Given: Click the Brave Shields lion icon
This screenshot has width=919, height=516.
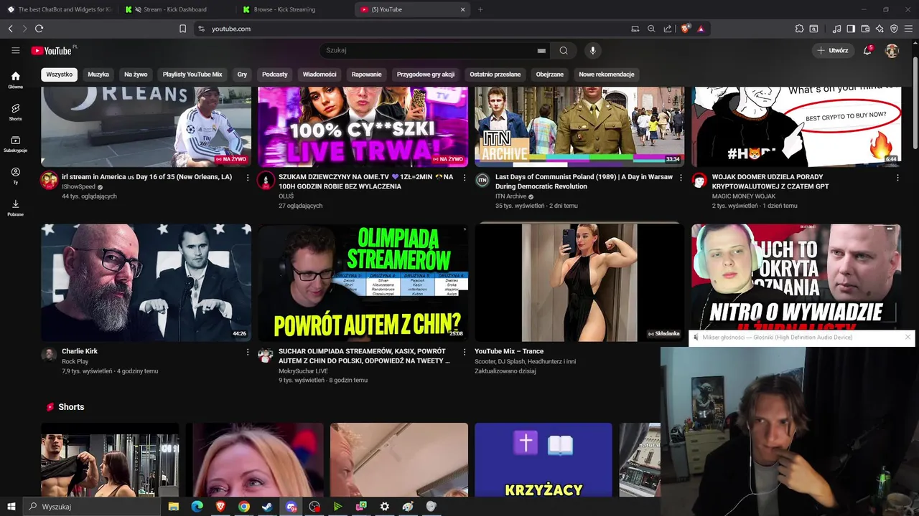Looking at the screenshot, I should [685, 29].
